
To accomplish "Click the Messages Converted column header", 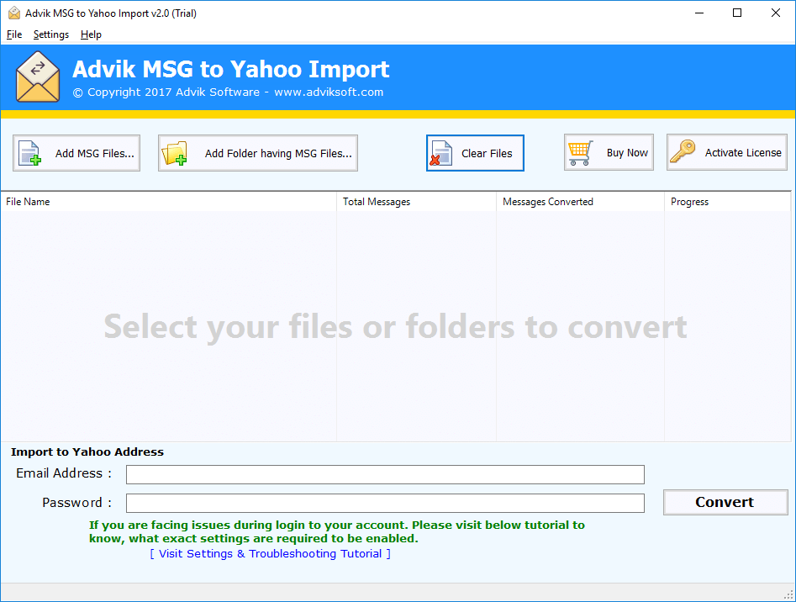I will 580,202.
